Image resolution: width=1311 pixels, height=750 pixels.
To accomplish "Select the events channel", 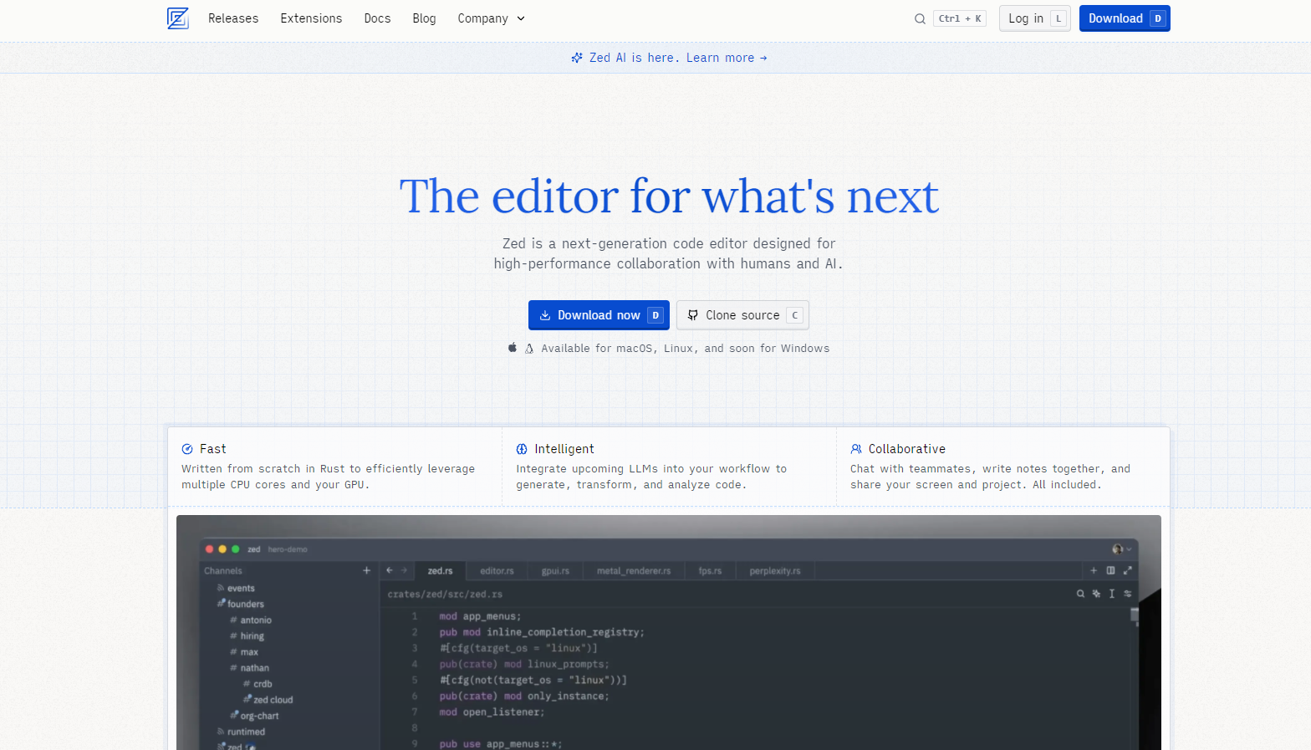I will (241, 589).
